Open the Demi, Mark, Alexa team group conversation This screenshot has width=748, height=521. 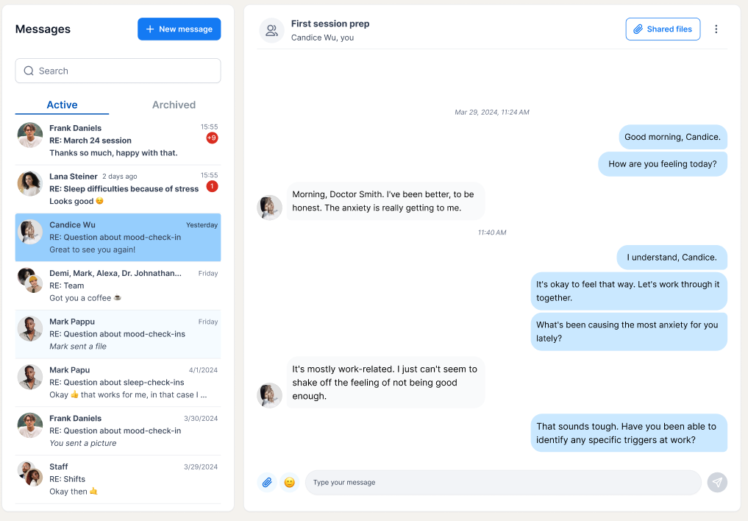coord(118,286)
